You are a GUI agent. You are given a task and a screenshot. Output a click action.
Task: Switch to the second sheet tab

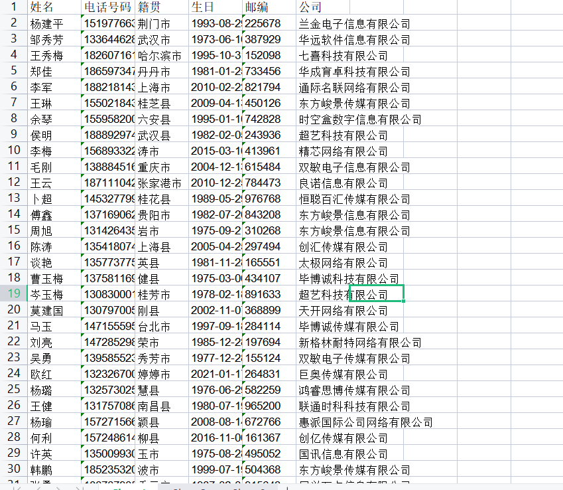pyautogui.click(x=189, y=487)
